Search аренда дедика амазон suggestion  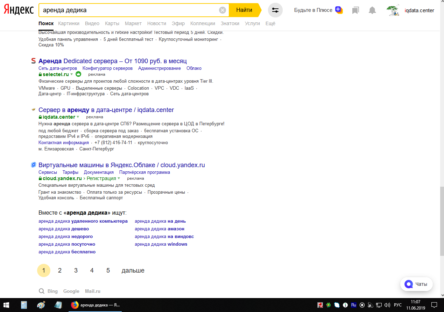click(160, 229)
